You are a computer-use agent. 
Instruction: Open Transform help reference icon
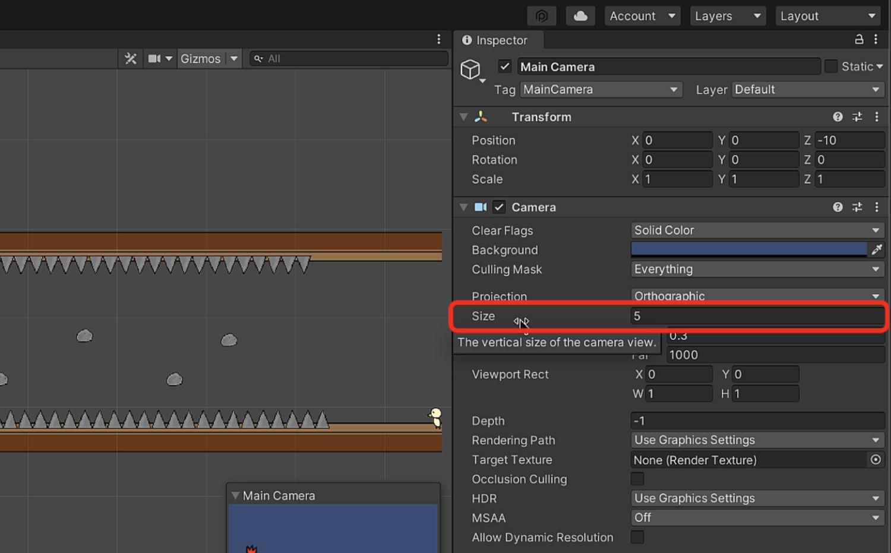tap(838, 117)
